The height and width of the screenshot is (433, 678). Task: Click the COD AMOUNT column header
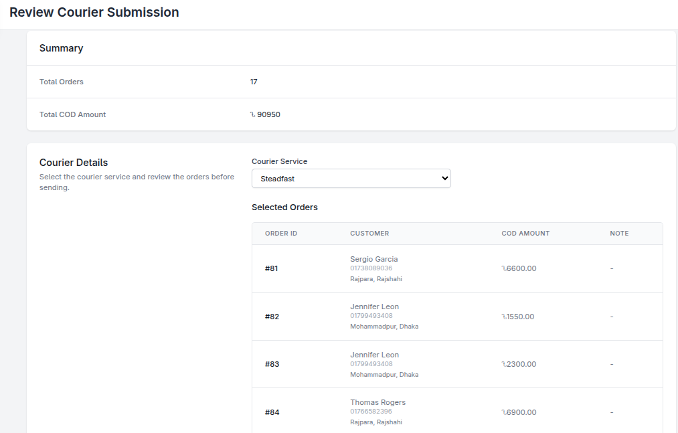[x=525, y=234]
